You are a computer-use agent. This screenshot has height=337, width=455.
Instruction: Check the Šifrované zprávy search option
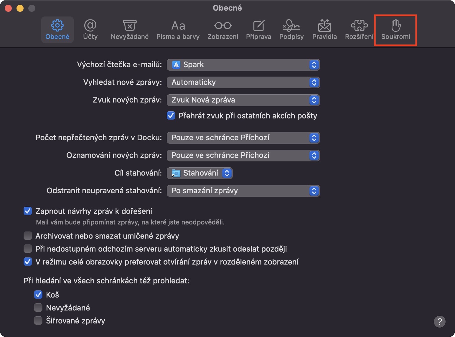tap(38, 321)
